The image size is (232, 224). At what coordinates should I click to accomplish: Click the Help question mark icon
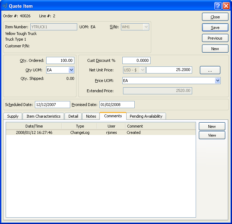[x=218, y=6]
